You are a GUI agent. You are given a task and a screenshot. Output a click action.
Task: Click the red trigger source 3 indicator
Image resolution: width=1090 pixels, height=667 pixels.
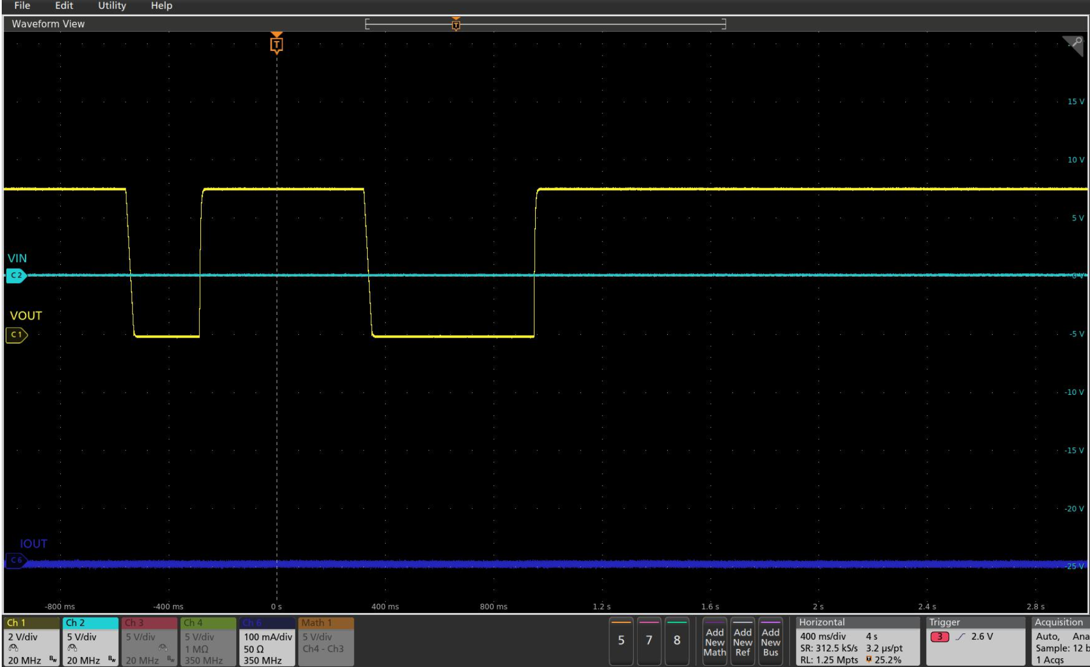(939, 637)
